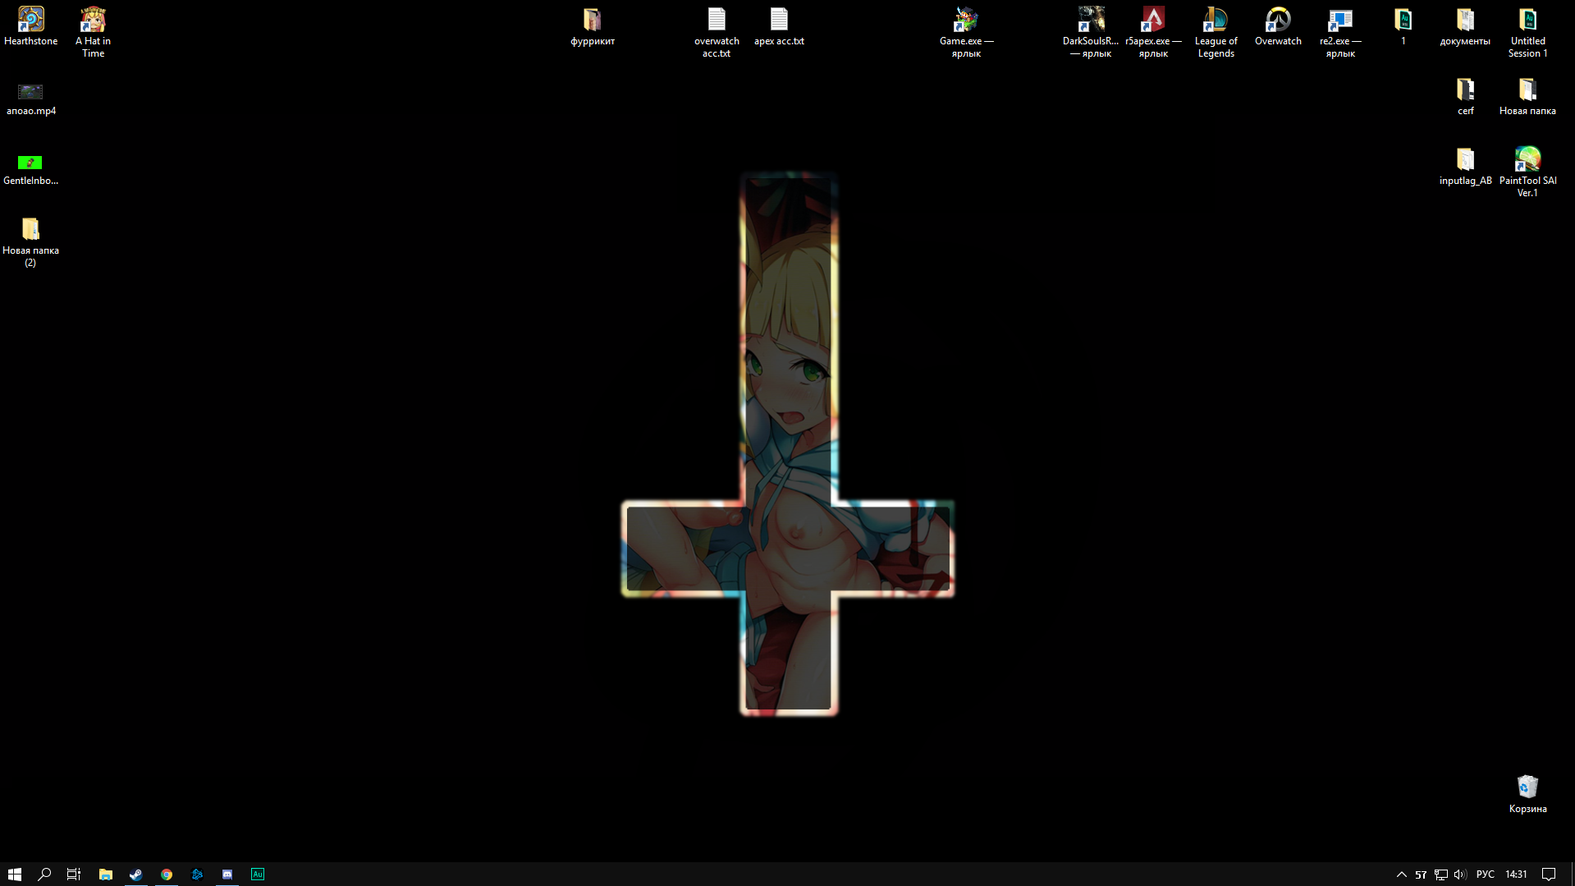Select the cerf folder
1575x886 pixels.
tap(1465, 97)
